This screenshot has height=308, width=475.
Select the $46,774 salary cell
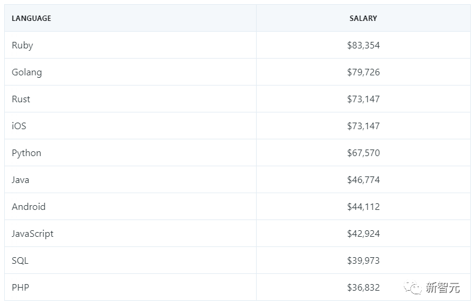click(363, 180)
